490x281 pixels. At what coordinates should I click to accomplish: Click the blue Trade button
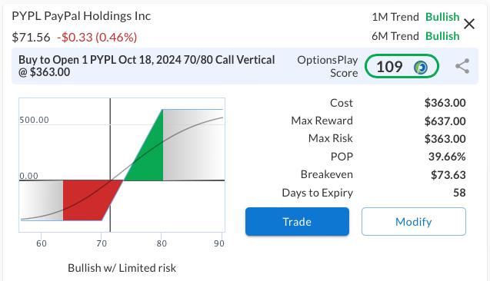click(297, 221)
